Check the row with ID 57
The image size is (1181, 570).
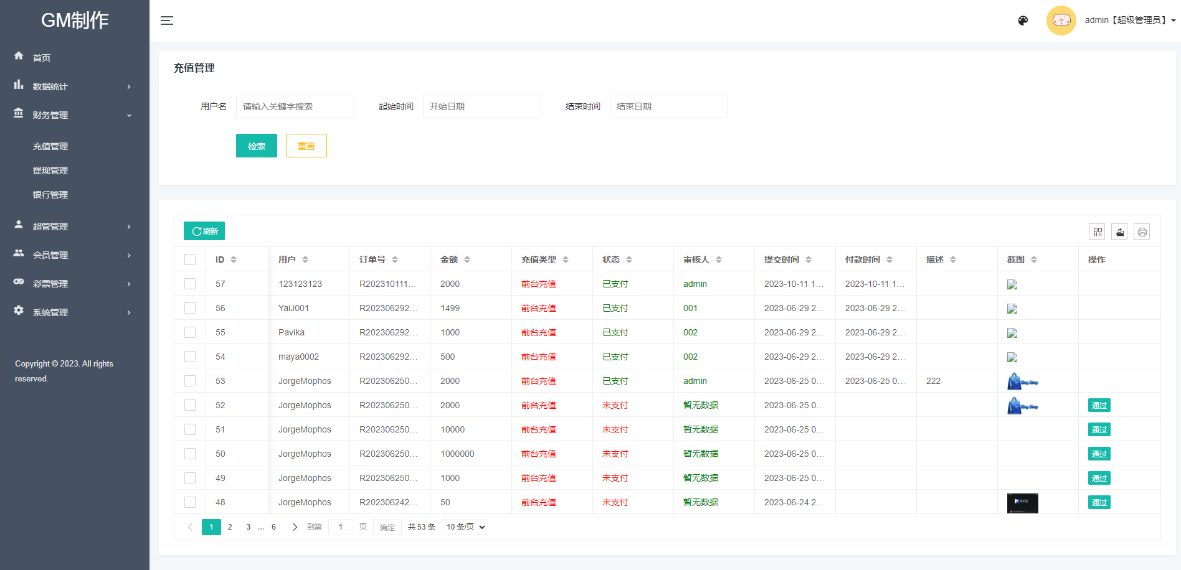190,284
